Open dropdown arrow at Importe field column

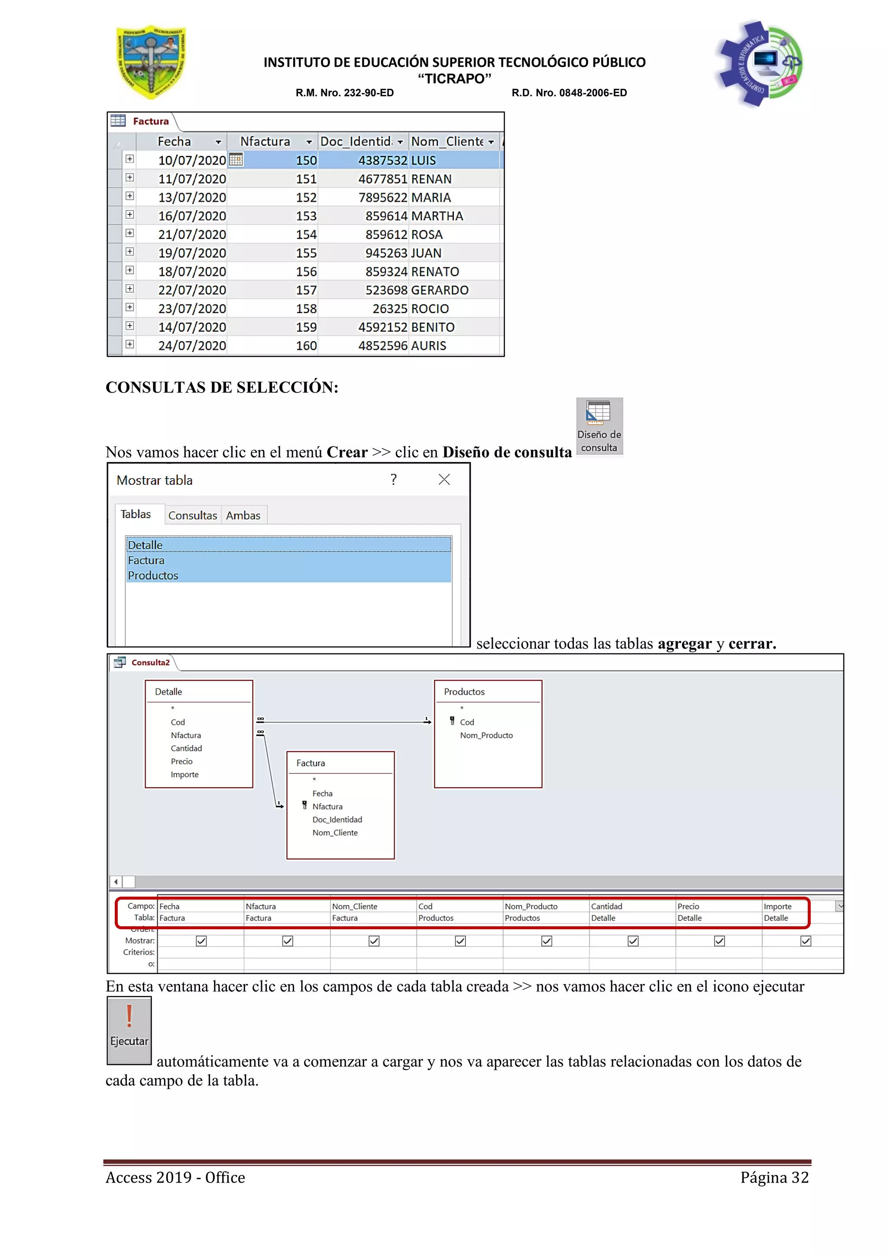click(839, 905)
